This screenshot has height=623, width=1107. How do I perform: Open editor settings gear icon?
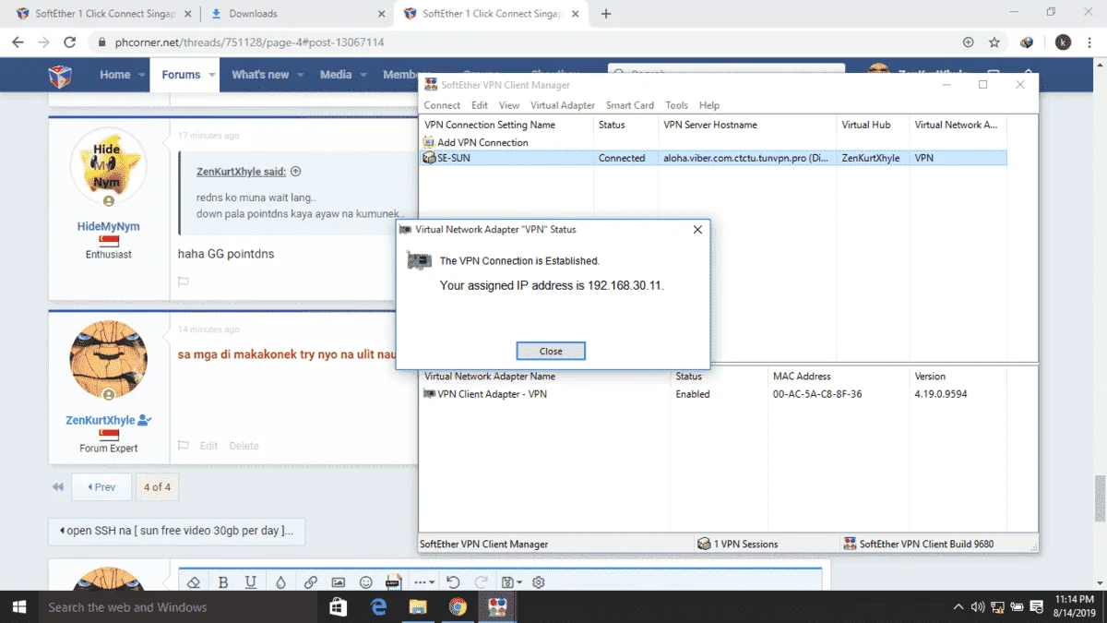pyautogui.click(x=539, y=582)
